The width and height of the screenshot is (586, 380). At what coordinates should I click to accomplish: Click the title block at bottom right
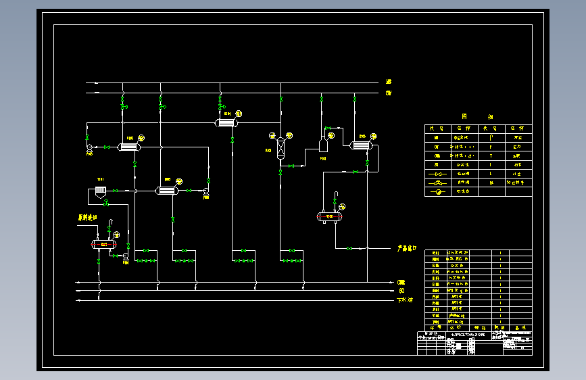tap(474, 343)
